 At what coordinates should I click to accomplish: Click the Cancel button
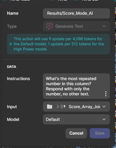(x=76, y=133)
